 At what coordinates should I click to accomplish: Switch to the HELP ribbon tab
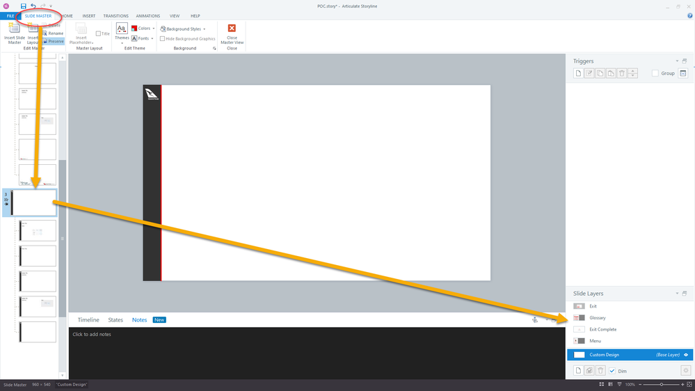coord(195,16)
